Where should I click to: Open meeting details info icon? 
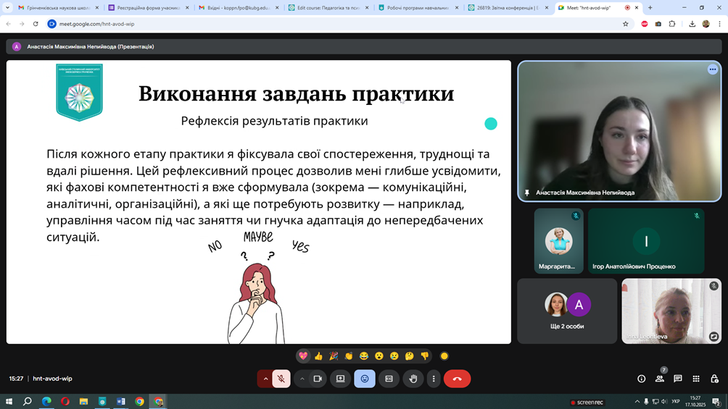point(641,379)
